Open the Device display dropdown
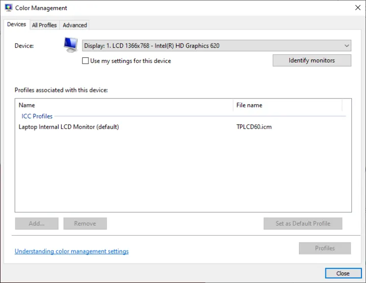The image size is (366, 283). (217, 46)
